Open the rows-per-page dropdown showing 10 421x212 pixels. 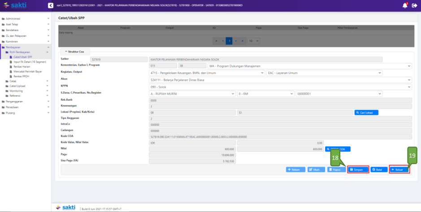[x=254, y=40]
